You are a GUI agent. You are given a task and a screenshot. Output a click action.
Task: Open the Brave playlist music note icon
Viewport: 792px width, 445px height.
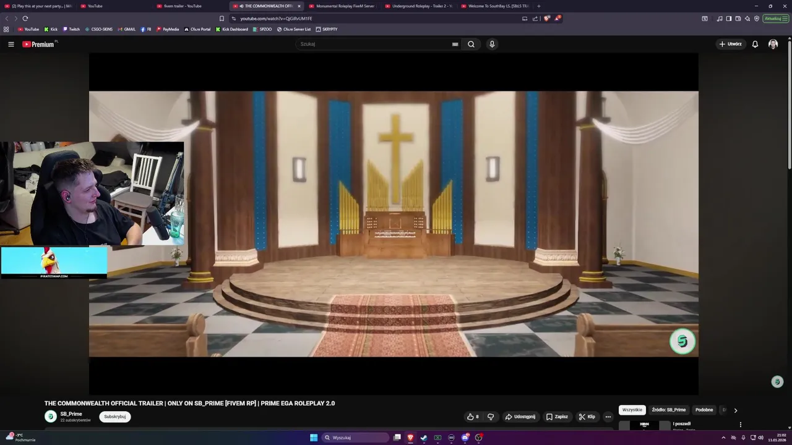point(719,19)
